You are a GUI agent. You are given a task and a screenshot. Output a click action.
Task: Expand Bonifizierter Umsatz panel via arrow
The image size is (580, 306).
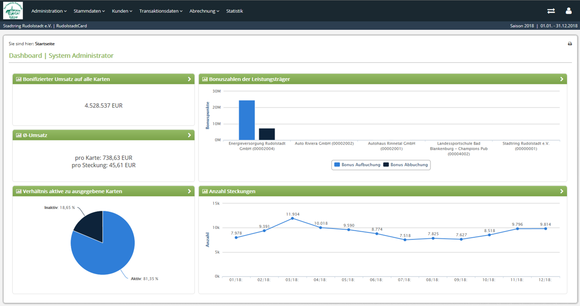point(189,79)
